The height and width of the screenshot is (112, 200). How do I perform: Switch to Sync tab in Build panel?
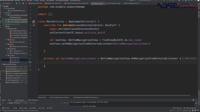pos(9,100)
